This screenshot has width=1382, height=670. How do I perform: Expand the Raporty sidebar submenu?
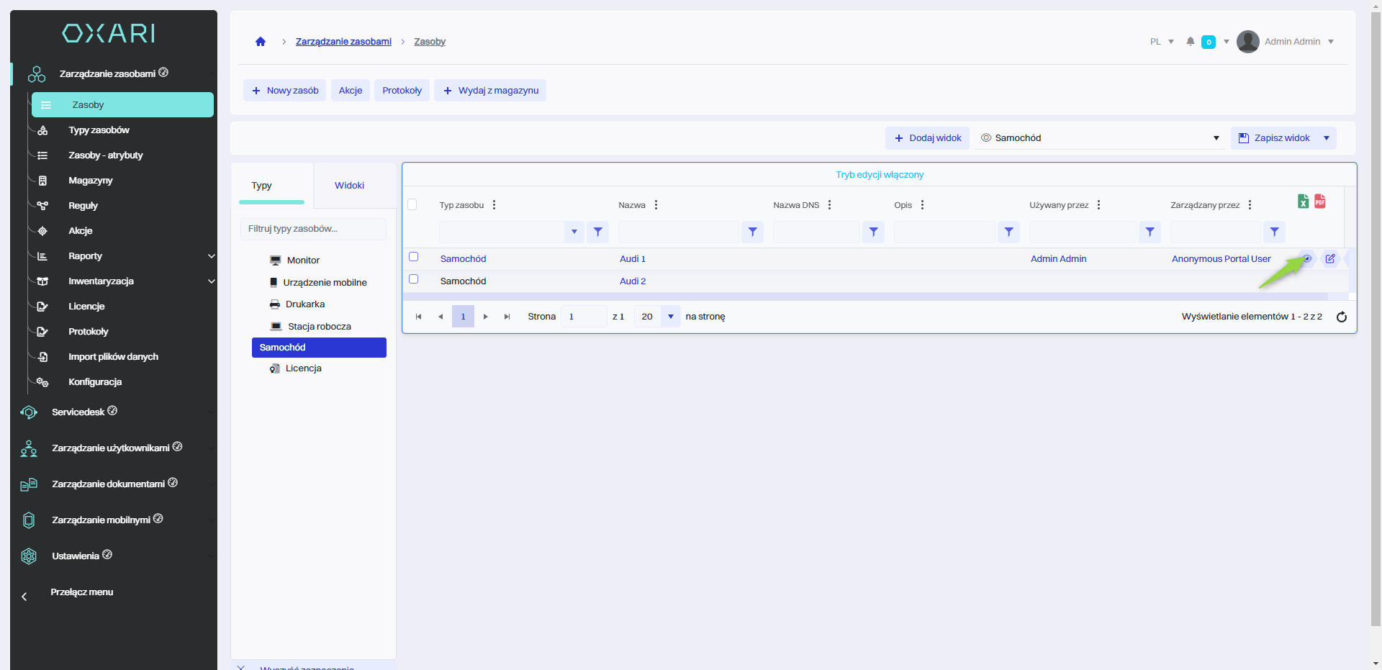click(211, 256)
